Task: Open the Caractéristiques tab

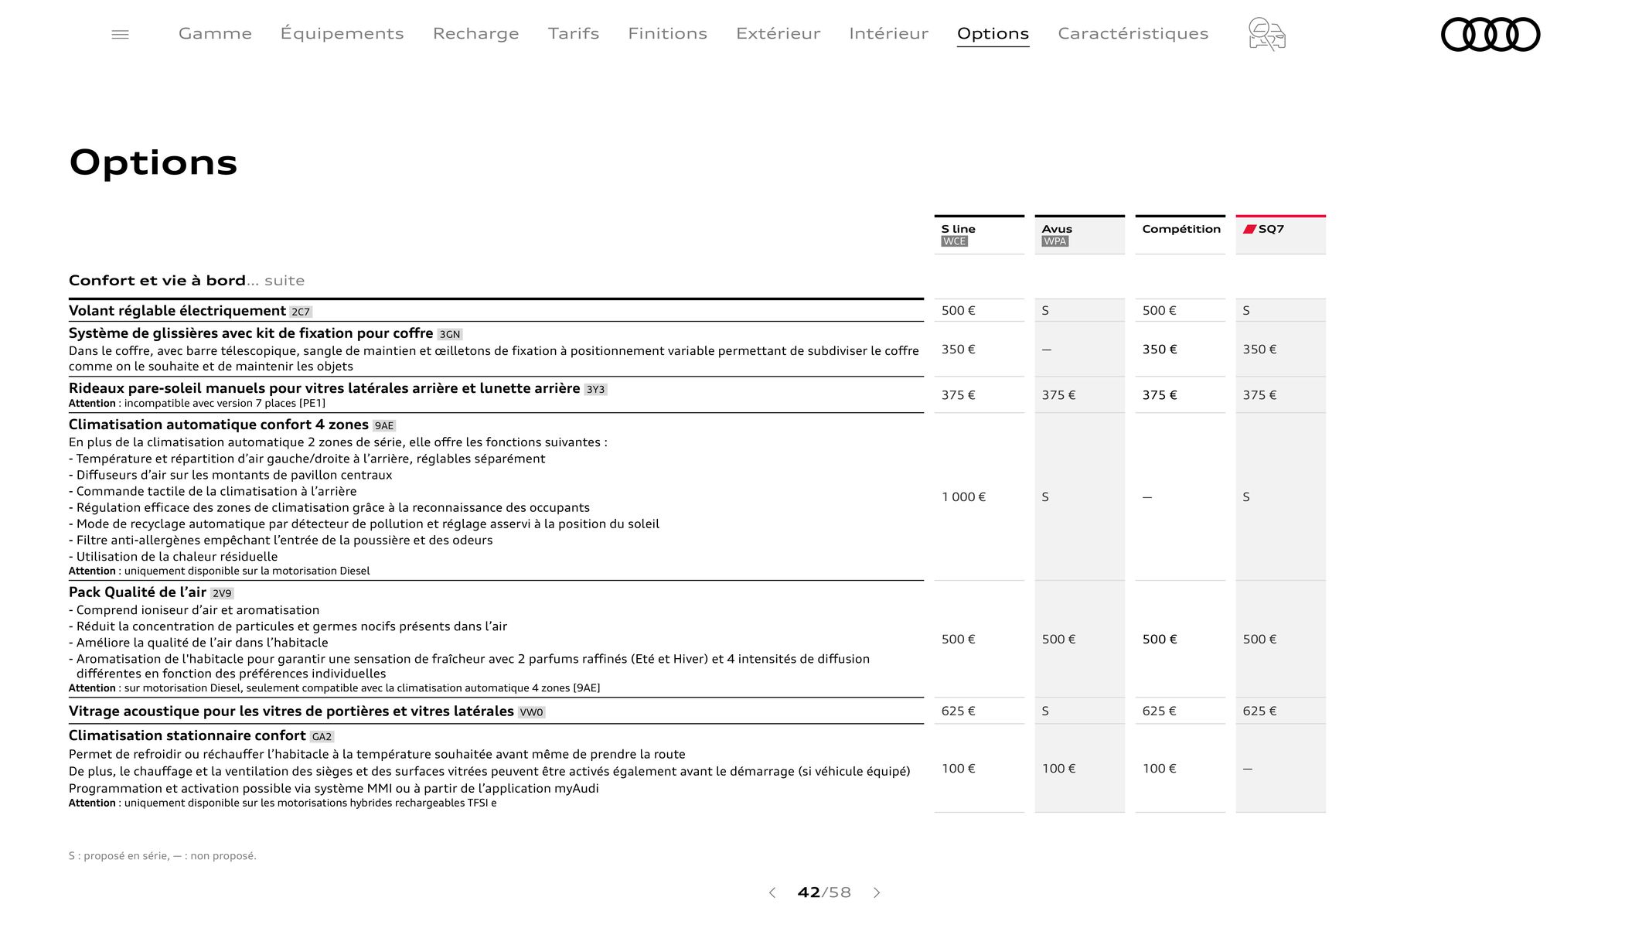Action: tap(1133, 33)
